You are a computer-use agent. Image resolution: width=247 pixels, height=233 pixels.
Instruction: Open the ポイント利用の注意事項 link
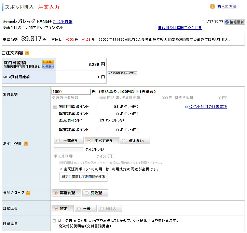tap(207, 107)
